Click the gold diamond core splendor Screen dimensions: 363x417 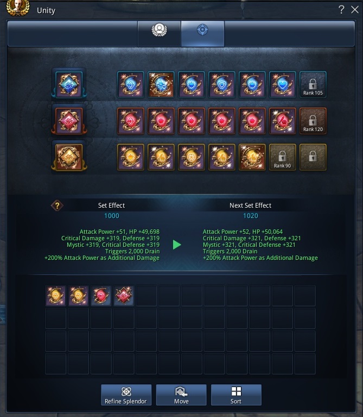point(69,157)
